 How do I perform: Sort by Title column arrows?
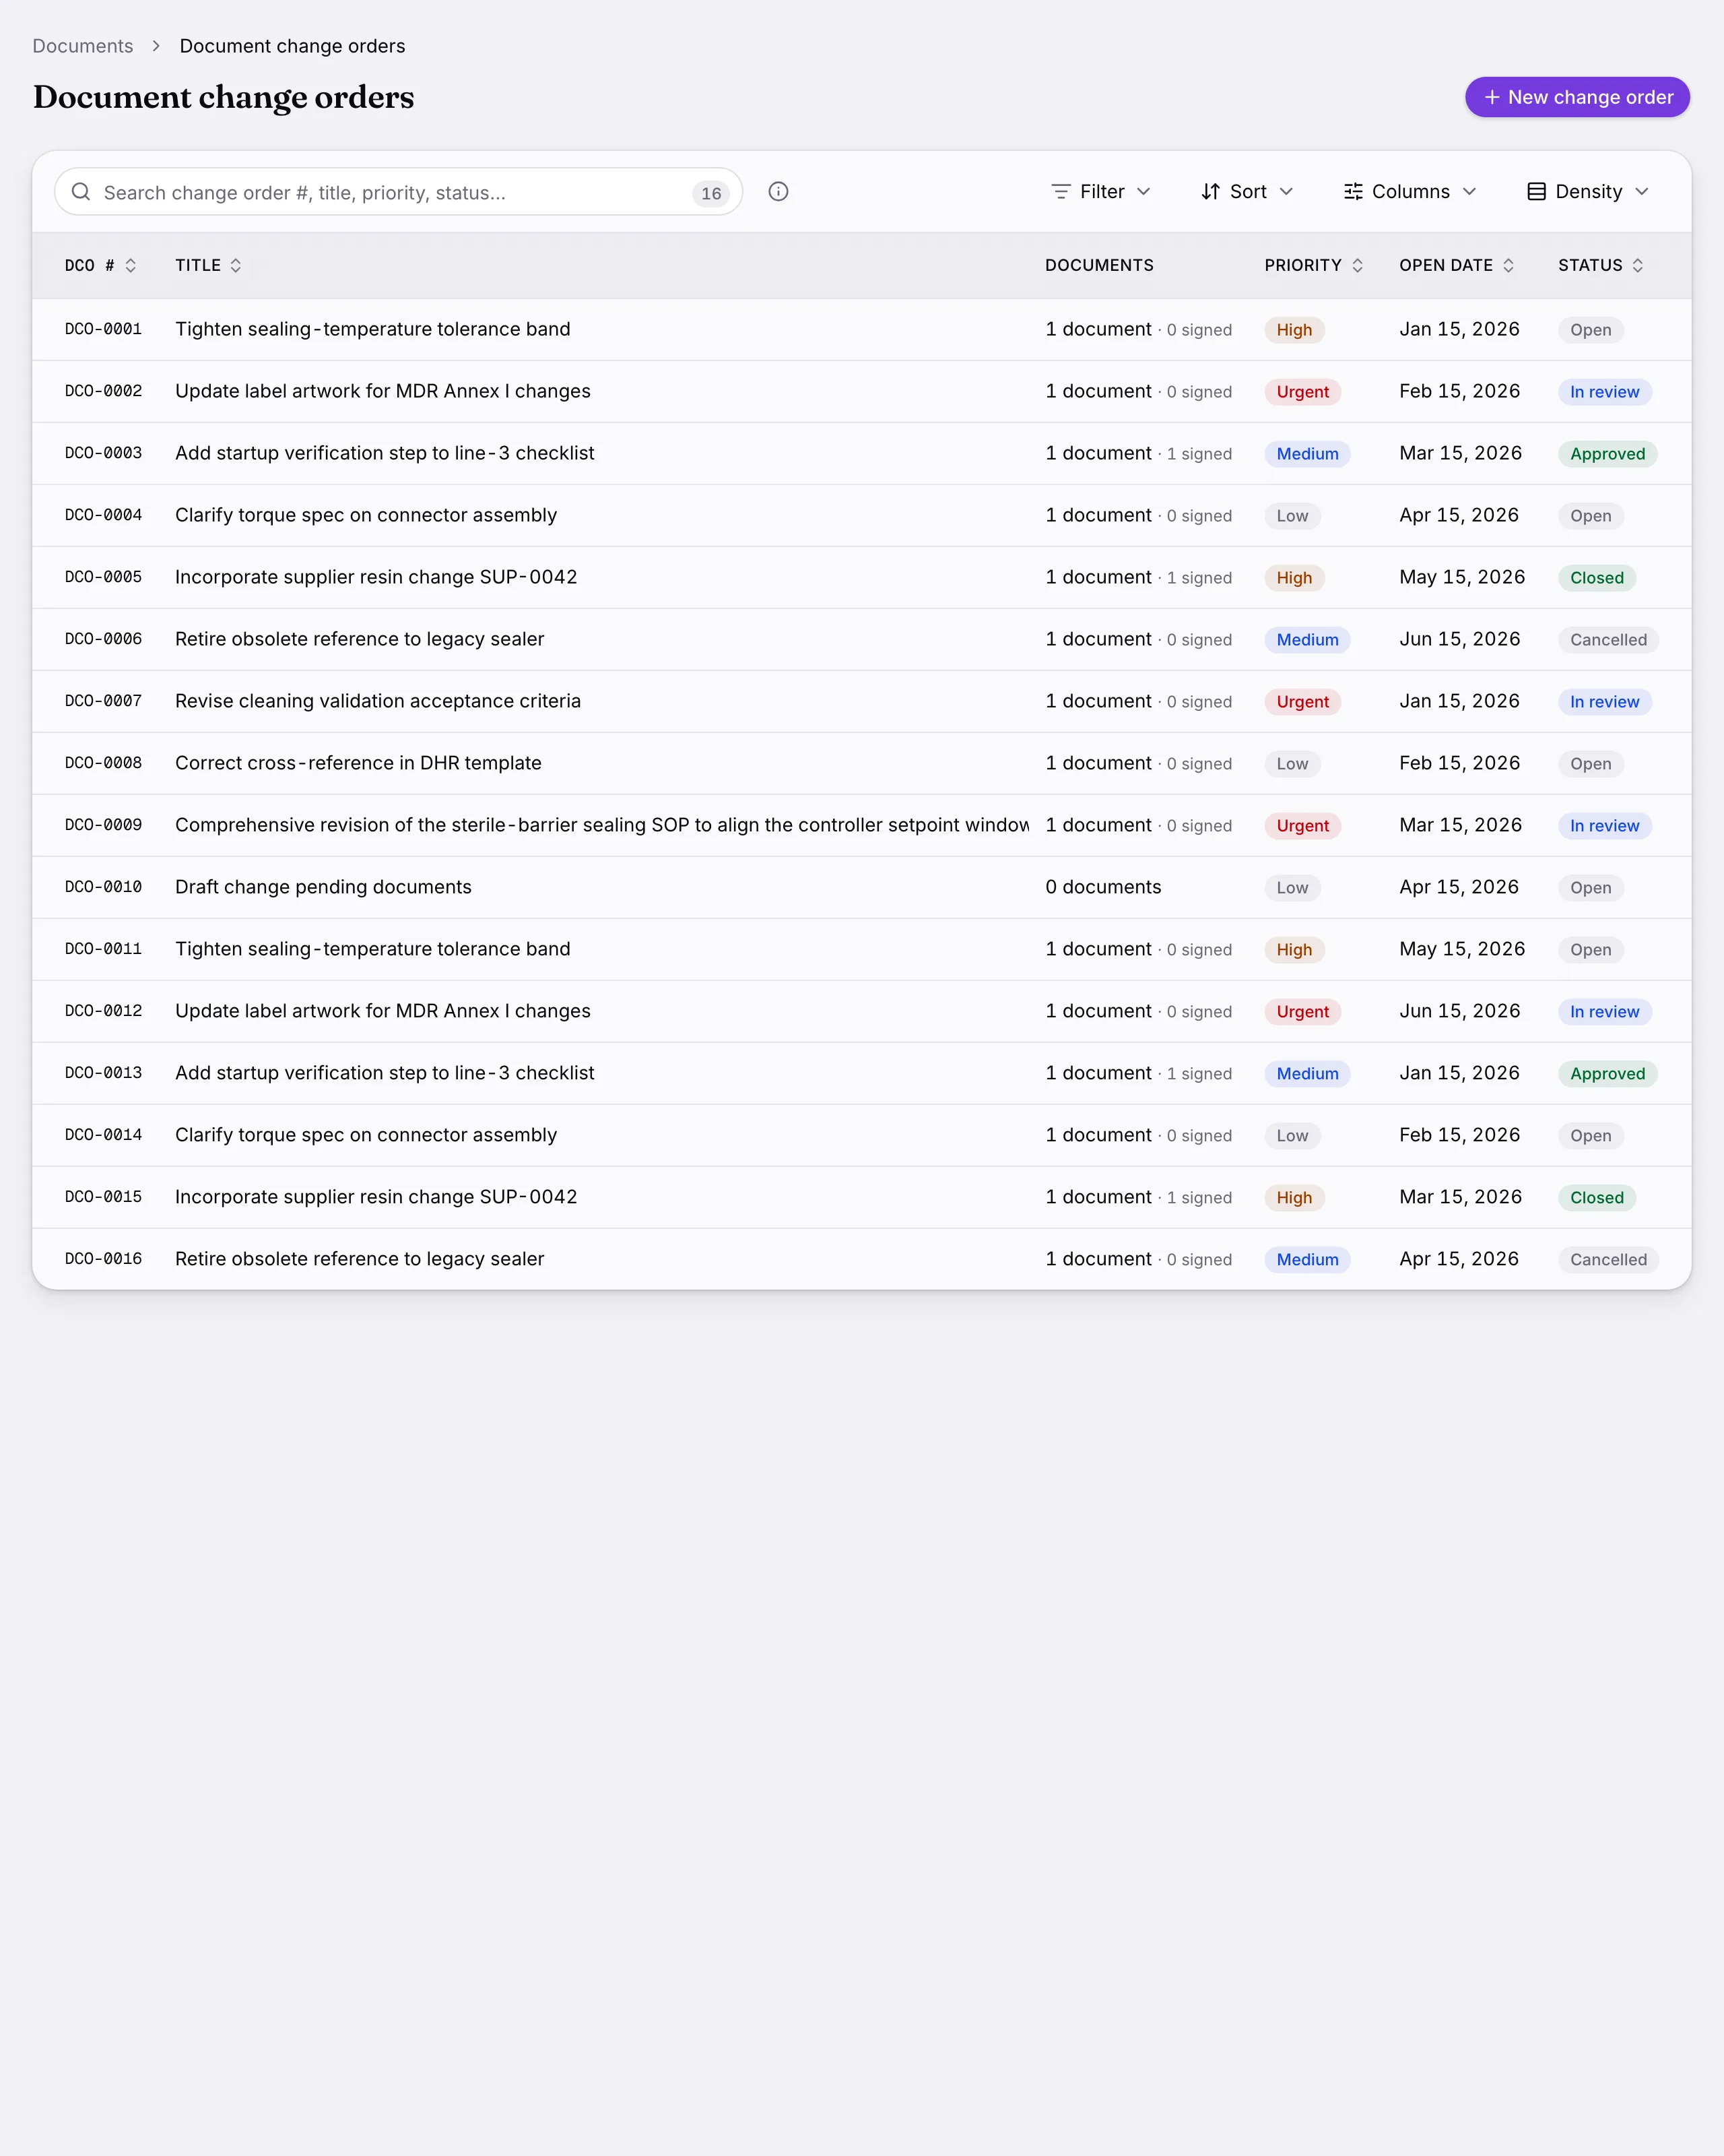236,265
